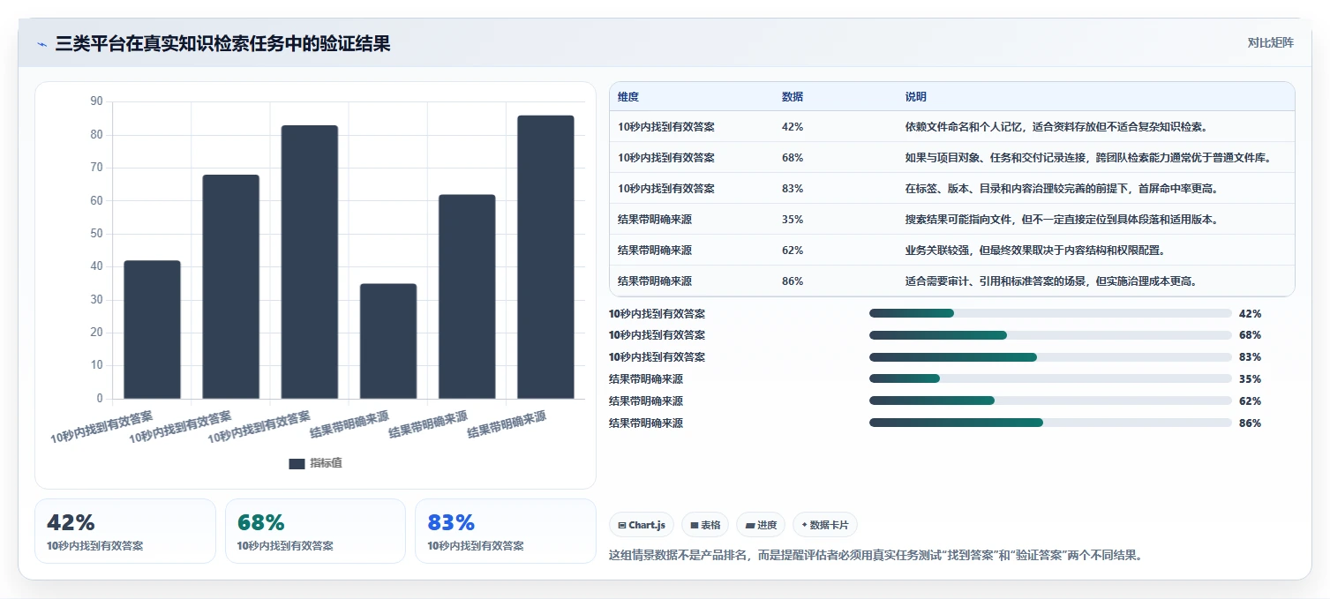
Task: Click the 42% cell in the table
Action: [793, 127]
